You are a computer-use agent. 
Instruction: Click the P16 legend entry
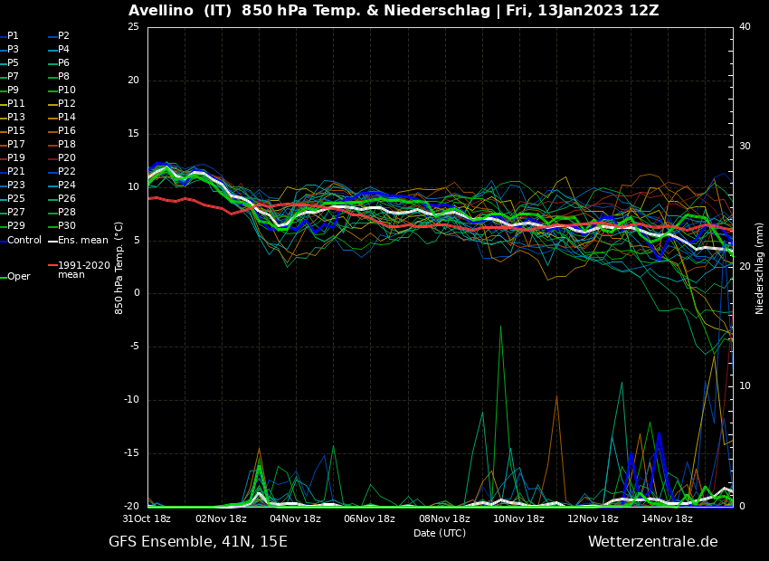(x=66, y=131)
